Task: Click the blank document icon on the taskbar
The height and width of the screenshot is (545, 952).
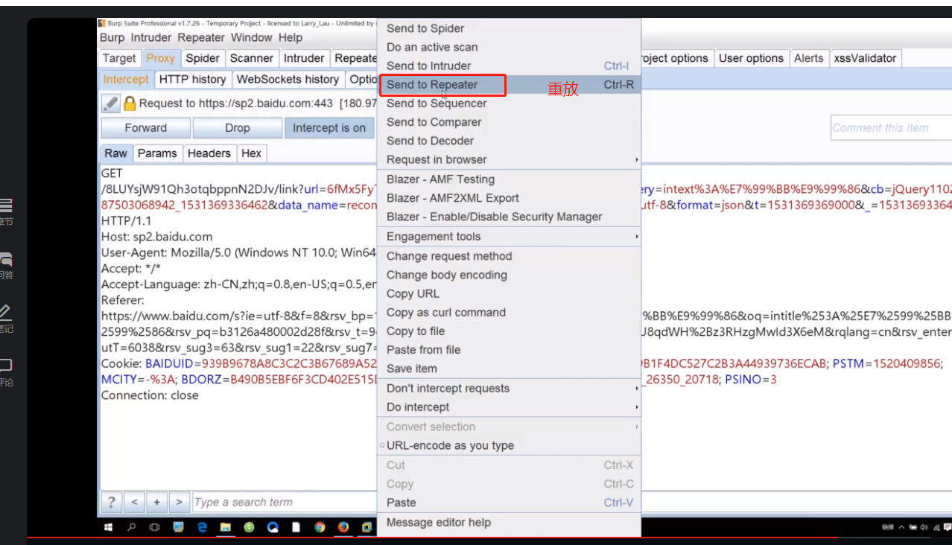Action: pyautogui.click(x=296, y=527)
